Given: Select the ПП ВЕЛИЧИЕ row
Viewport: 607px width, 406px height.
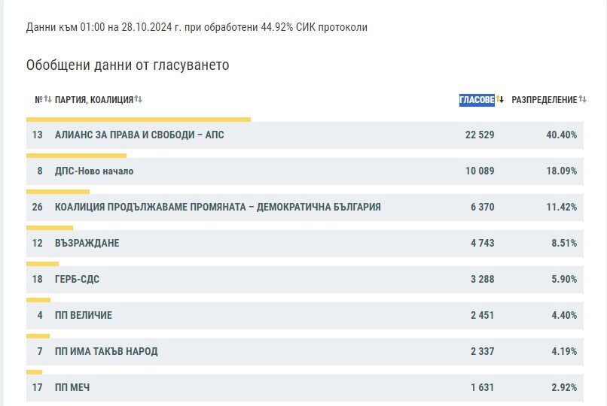Looking at the screenshot, I should tap(305, 316).
